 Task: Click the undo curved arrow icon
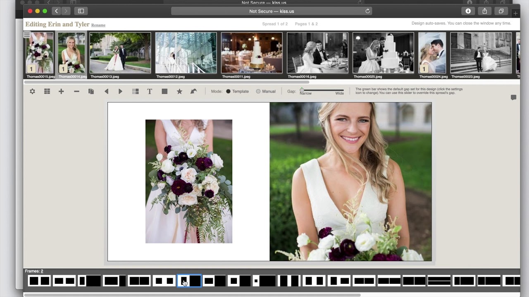(x=193, y=91)
